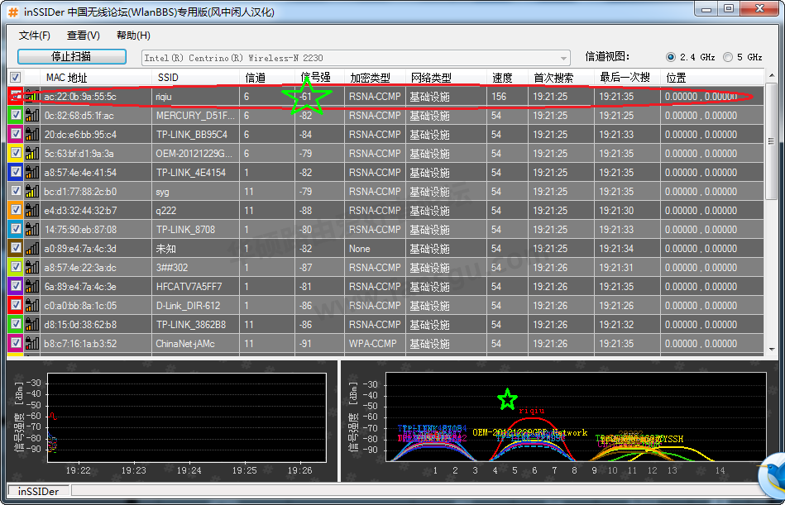
Task: Click signal icon for D-Link_DIR-612 row
Action: pos(32,306)
